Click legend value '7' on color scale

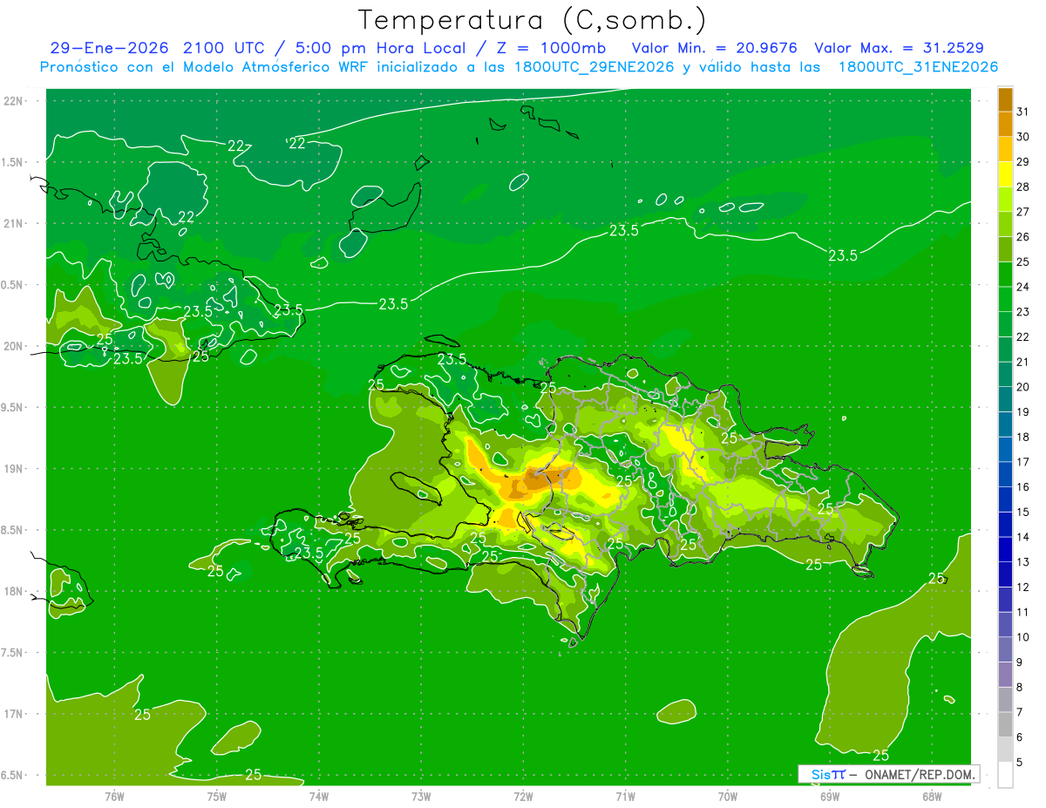(x=1020, y=712)
